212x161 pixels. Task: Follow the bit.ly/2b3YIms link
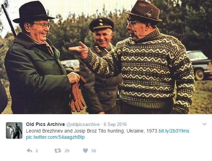(x=174, y=131)
